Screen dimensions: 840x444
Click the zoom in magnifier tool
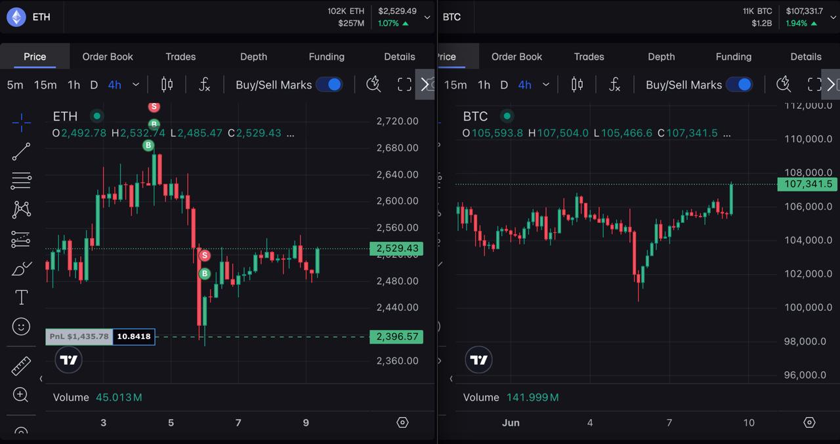(x=21, y=395)
